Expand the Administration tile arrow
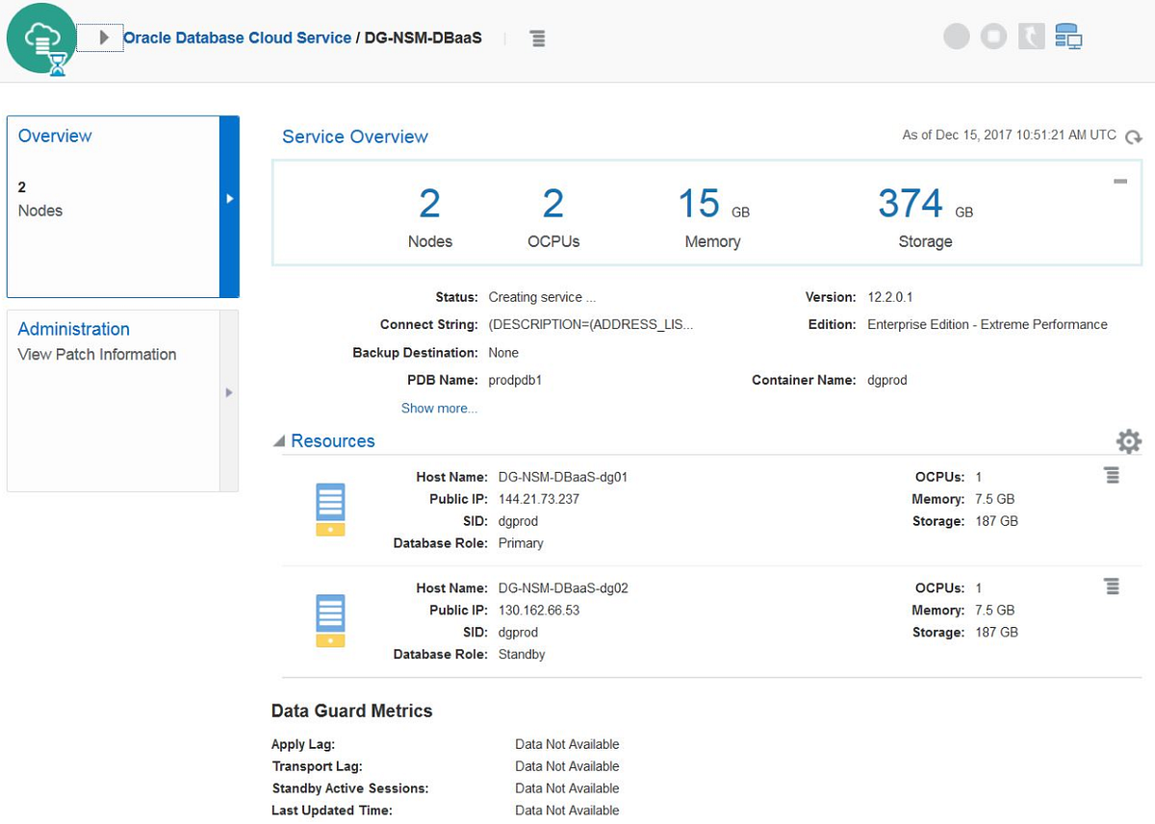 pos(229,392)
